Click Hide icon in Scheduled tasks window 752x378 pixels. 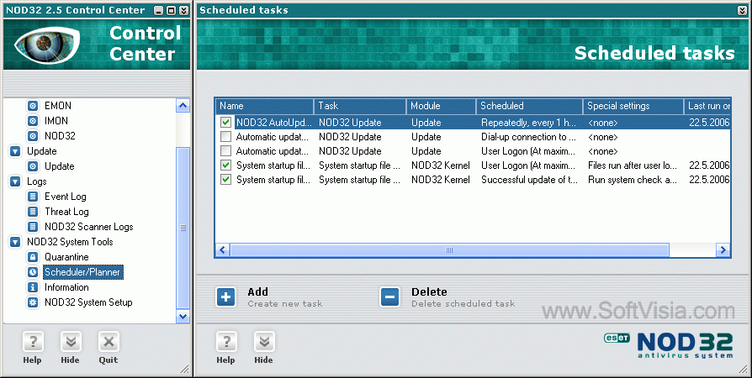pyautogui.click(x=264, y=342)
